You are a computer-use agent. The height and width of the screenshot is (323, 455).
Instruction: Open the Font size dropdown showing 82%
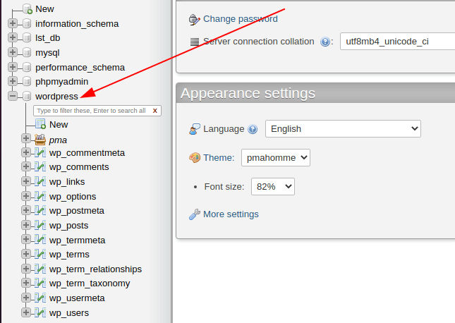(x=273, y=186)
